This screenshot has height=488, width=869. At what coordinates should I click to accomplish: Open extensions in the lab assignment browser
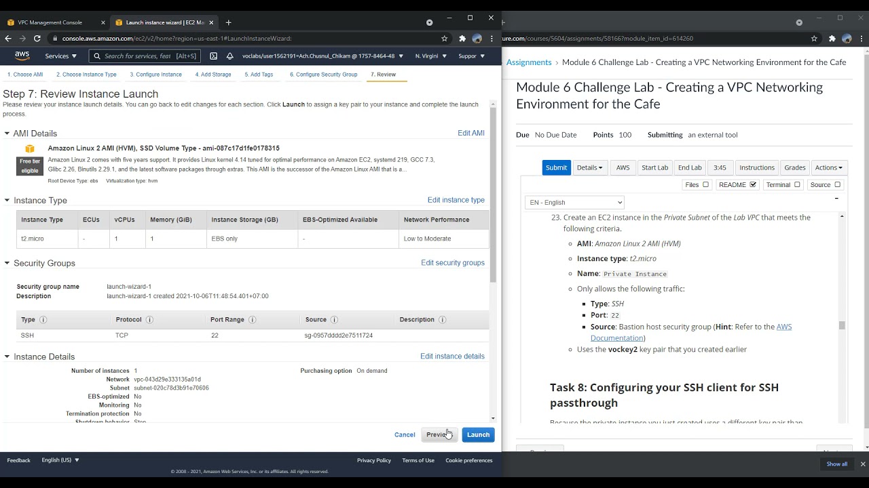pyautogui.click(x=832, y=39)
